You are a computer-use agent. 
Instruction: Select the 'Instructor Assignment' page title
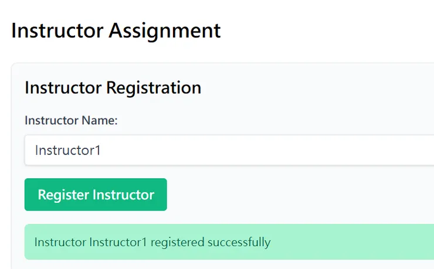point(116,30)
